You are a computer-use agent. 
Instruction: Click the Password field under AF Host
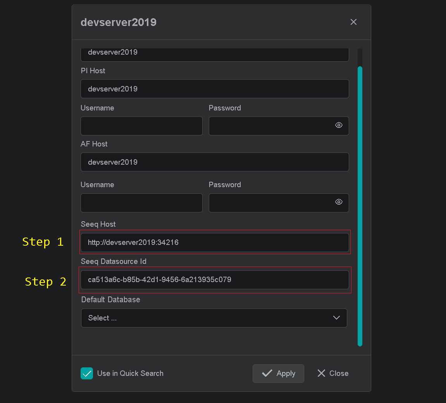coord(279,203)
